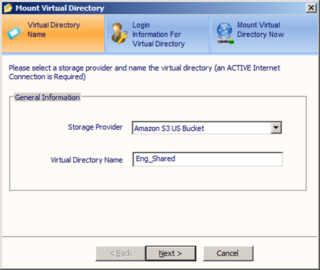Click the Next > button
Image resolution: width=320 pixels, height=270 pixels.
tap(171, 253)
